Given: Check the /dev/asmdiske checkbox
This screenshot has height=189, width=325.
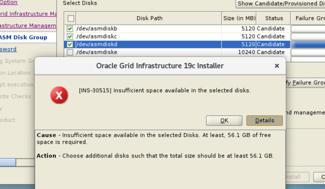Looking at the screenshot, I should coord(70,52).
